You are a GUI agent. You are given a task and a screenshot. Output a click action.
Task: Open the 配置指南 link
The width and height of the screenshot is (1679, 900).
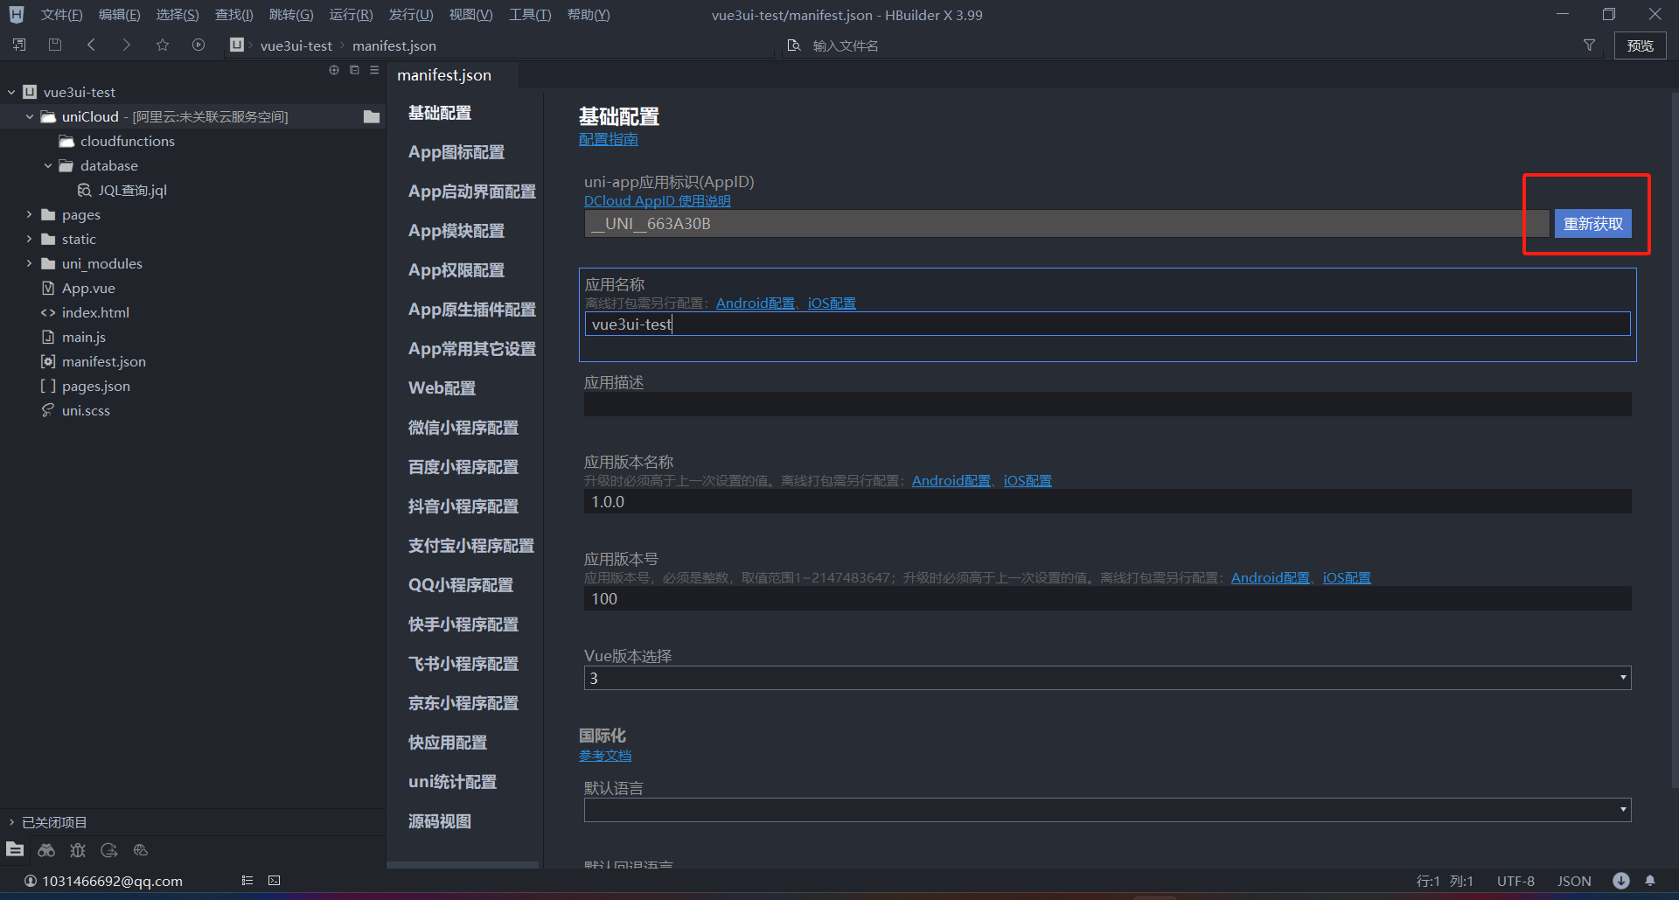tap(609, 139)
